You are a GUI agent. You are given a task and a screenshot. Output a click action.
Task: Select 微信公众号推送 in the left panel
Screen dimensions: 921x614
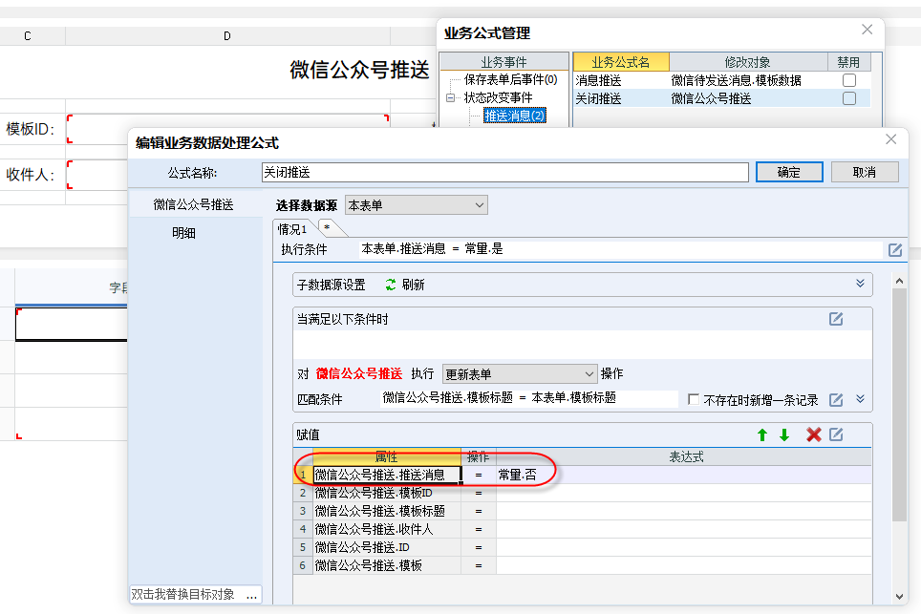193,204
